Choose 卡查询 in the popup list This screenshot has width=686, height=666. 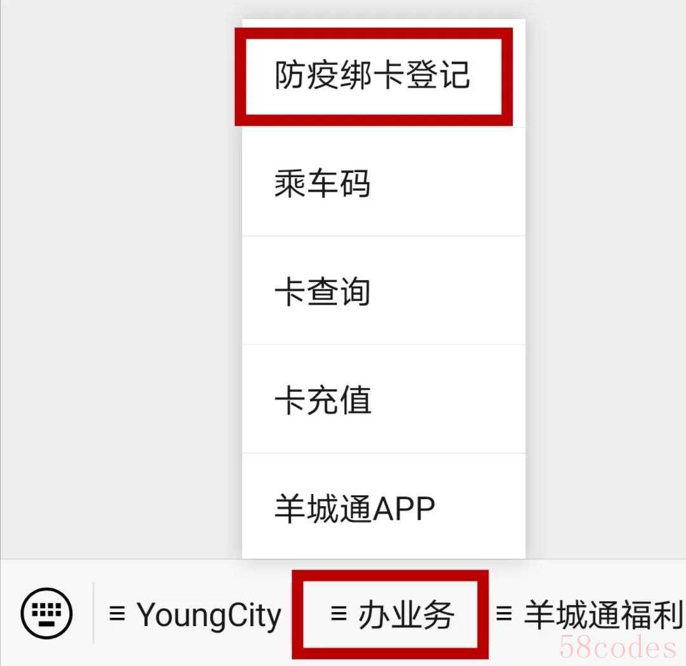click(x=383, y=291)
